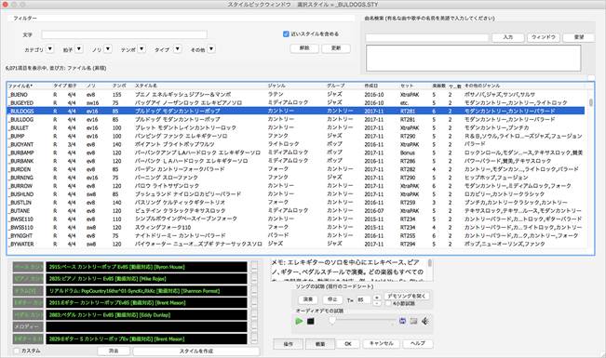Click the speaker icon in audio demo

(x=425, y=321)
